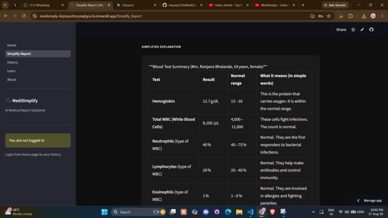Viewport: 388px width, 218px height.
Task: Show hidden system tray icons
Action: pyautogui.click(x=313, y=212)
